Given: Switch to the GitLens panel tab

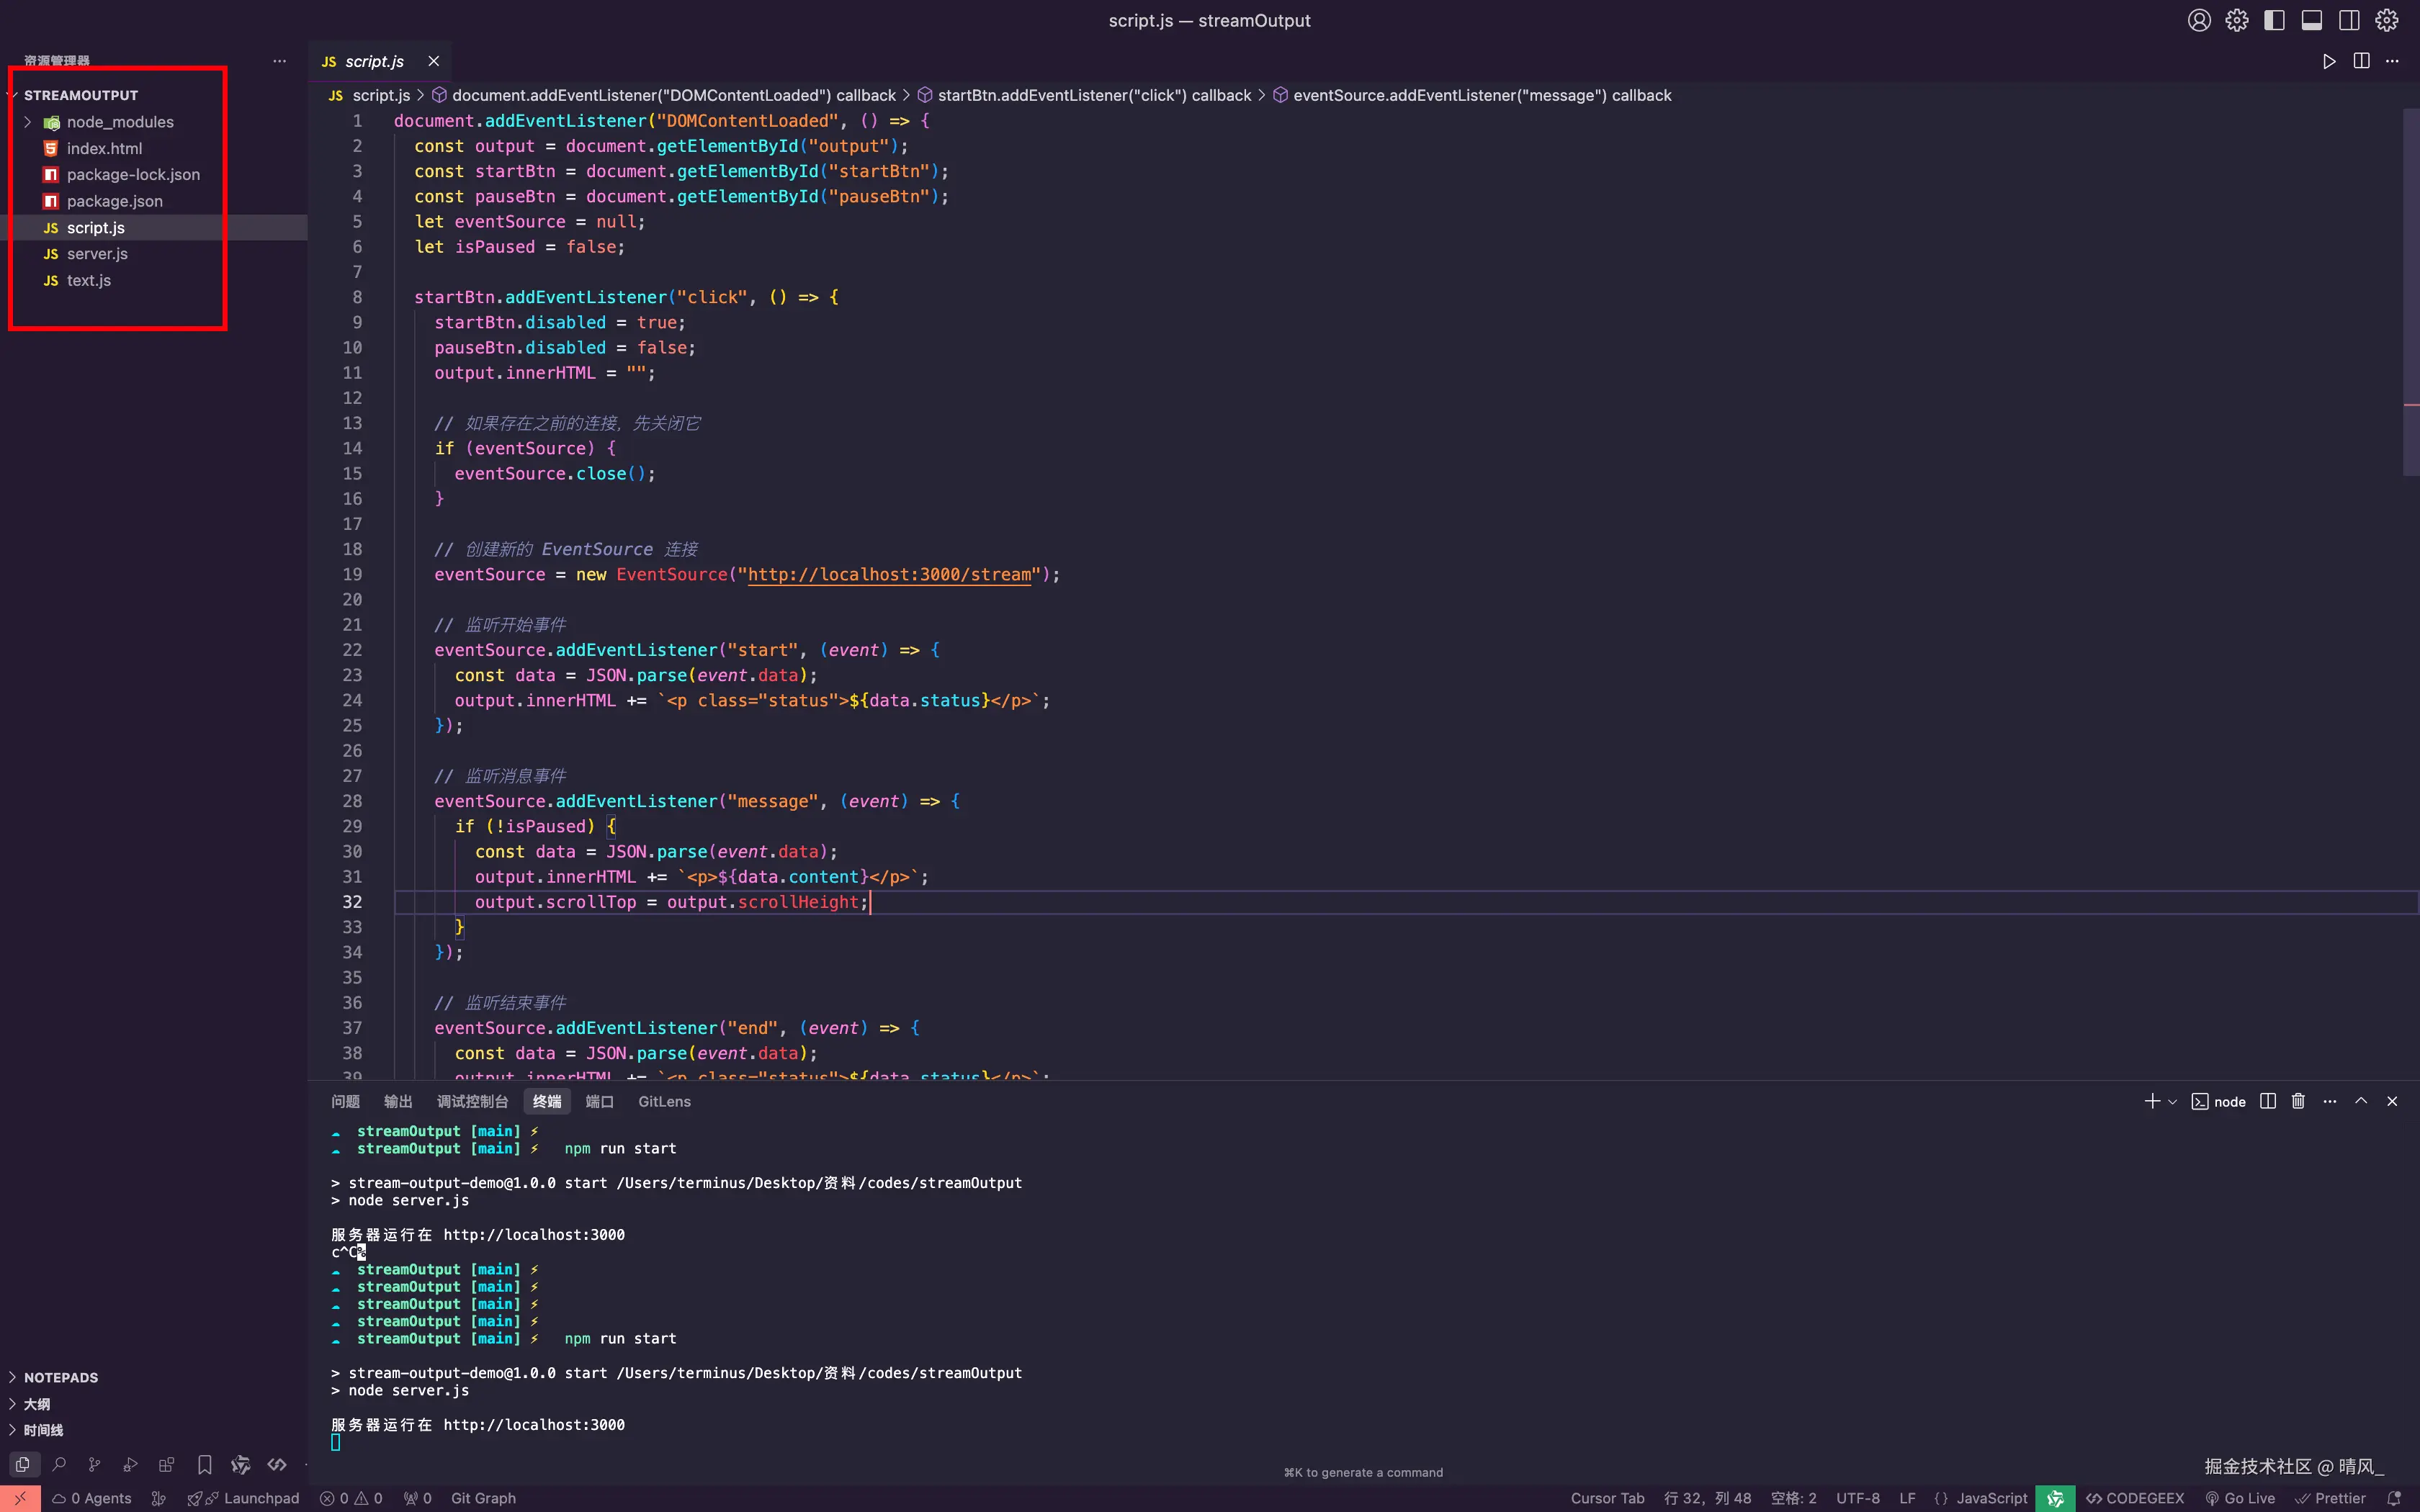Looking at the screenshot, I should click(x=664, y=1101).
